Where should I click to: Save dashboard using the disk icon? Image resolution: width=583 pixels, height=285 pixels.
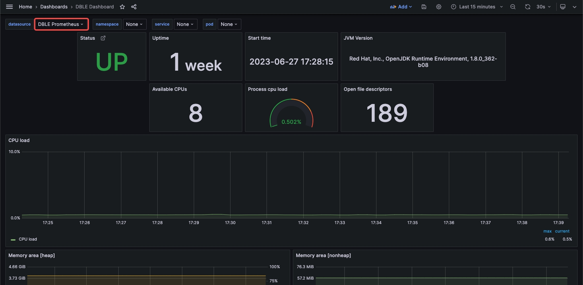424,7
